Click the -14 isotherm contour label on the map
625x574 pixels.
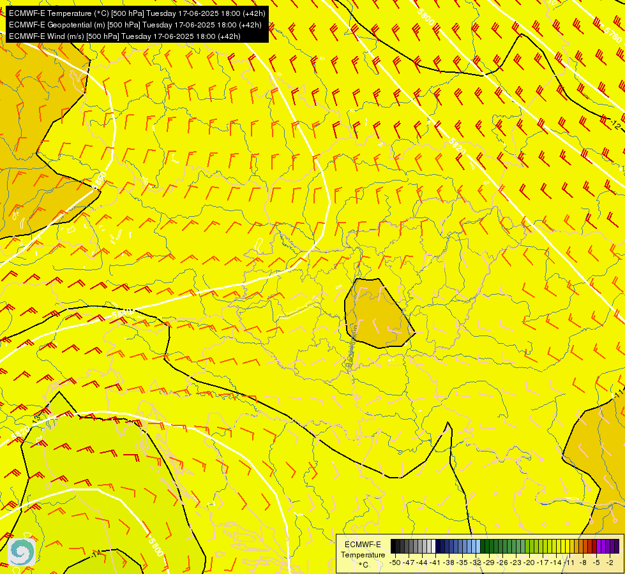pyautogui.click(x=96, y=554)
